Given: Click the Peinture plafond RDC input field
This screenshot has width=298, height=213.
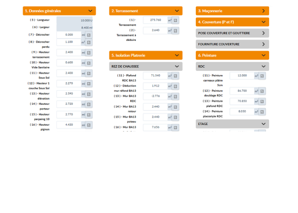Looking at the screenshot, I should tap(242, 101).
